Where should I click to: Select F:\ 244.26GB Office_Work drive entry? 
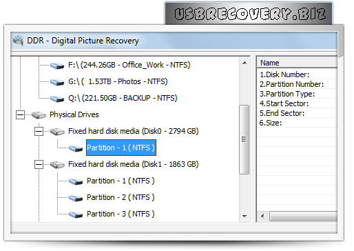(129, 65)
